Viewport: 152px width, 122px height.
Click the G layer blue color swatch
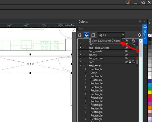coord(137,41)
